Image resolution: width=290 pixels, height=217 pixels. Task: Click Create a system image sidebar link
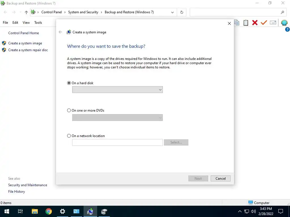coord(25,43)
